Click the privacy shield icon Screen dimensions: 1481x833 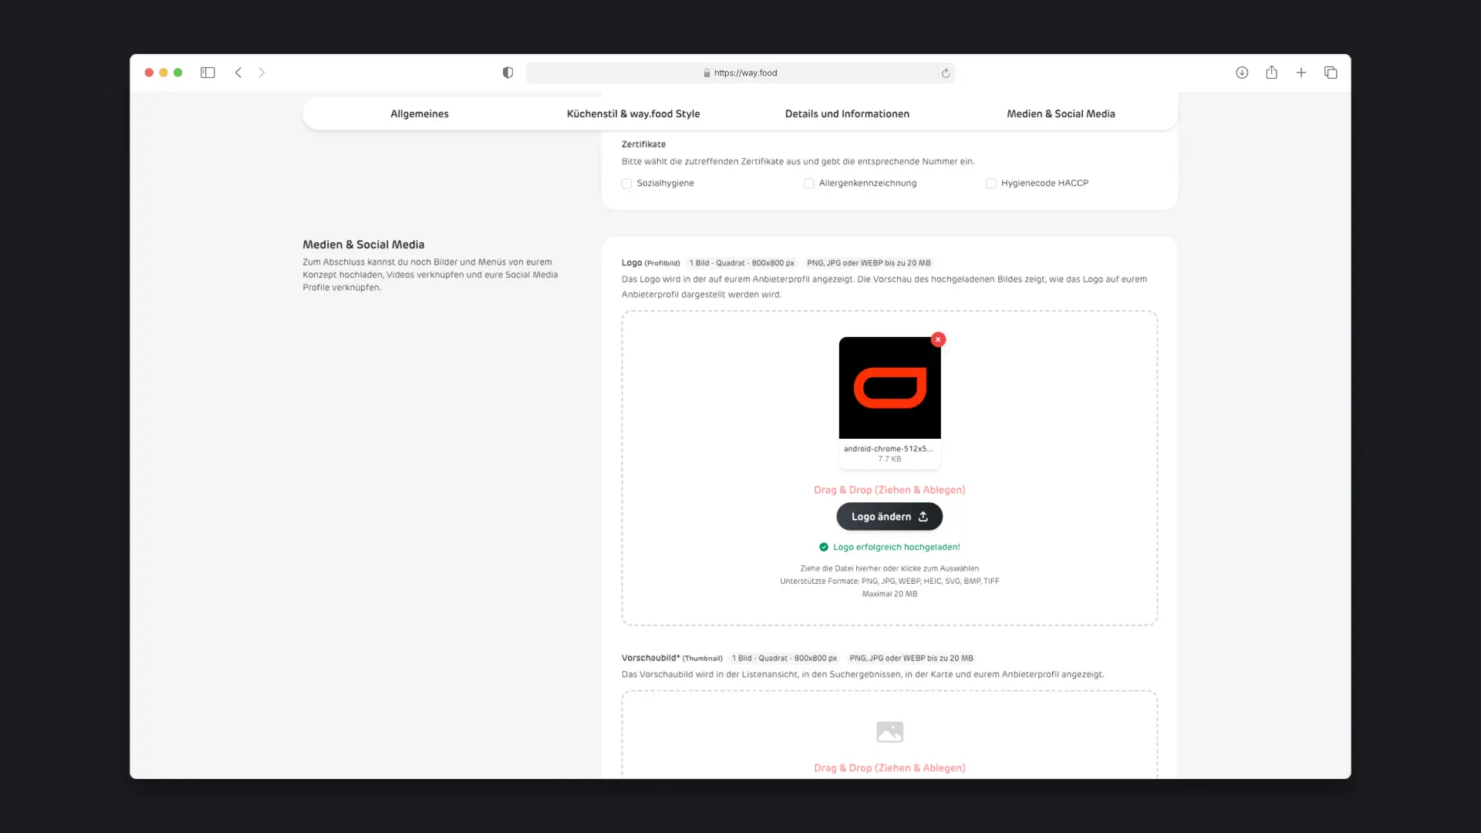[x=507, y=72]
